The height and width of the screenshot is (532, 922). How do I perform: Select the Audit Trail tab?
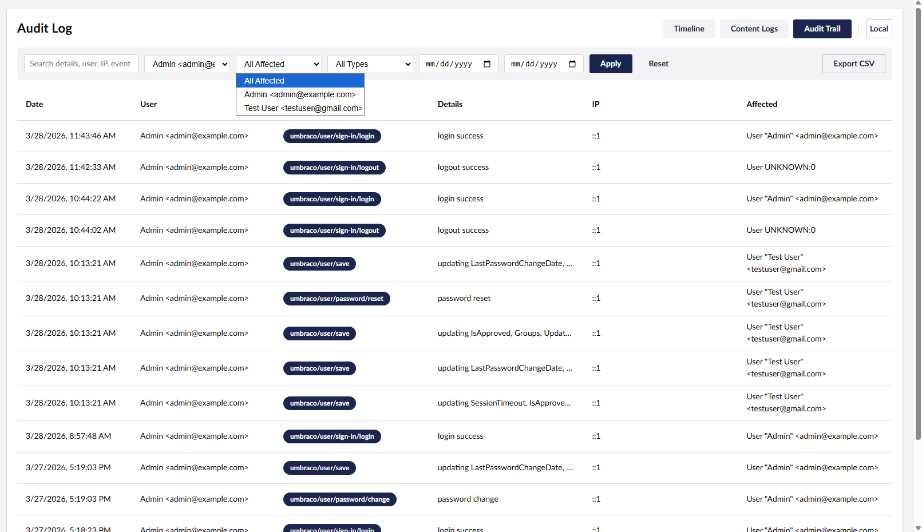tap(822, 29)
